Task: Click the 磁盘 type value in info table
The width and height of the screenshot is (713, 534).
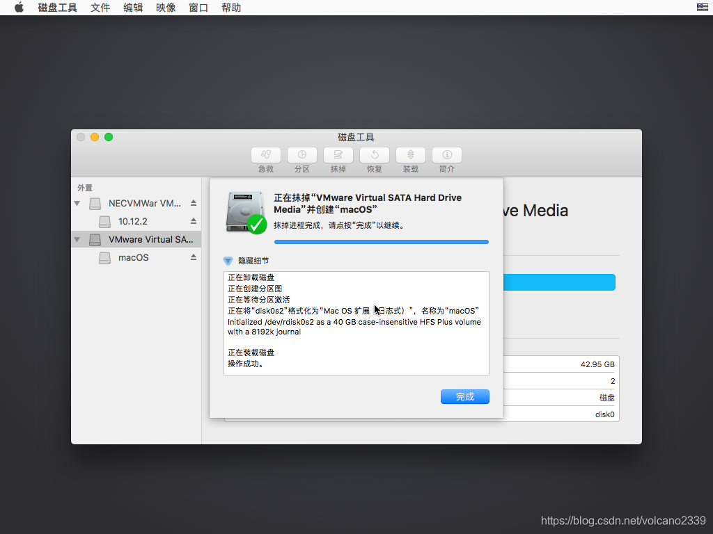Action: [607, 397]
